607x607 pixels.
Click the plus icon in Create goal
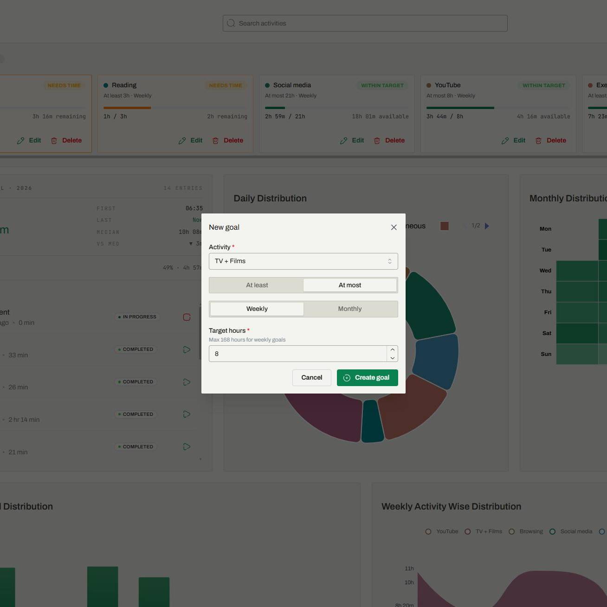tap(347, 378)
